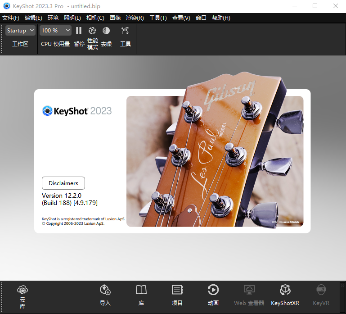The image size is (346, 314).
Task: Expand the bottom toolbar overflow chevron
Action: tap(342, 285)
